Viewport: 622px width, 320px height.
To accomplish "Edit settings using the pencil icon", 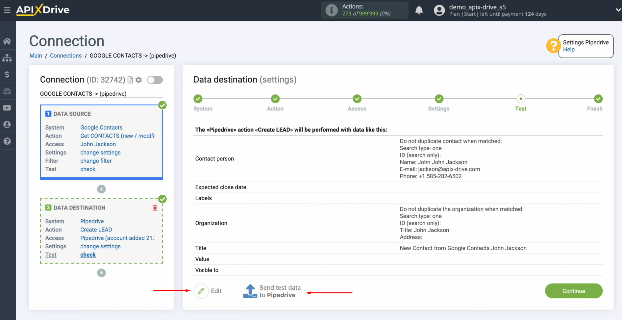I will tap(201, 291).
